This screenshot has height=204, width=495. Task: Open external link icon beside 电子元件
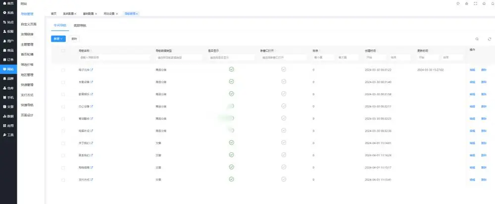[92, 70]
